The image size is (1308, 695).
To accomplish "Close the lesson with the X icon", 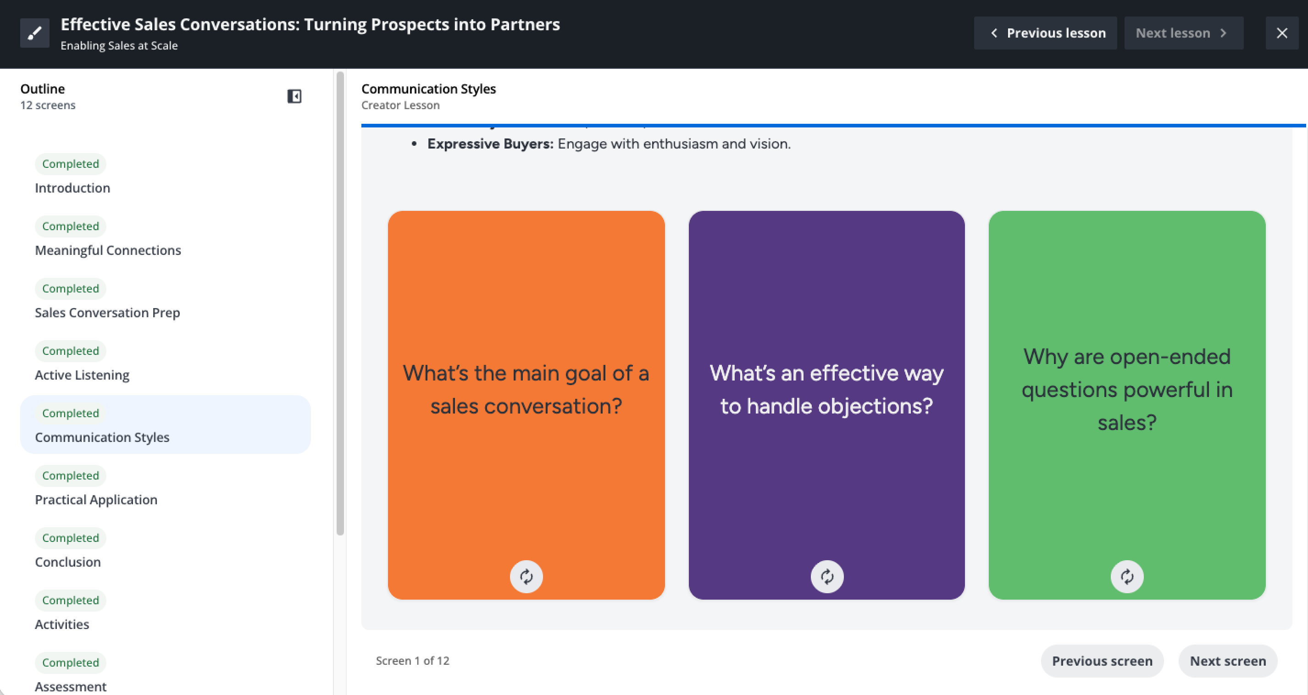I will pos(1281,33).
